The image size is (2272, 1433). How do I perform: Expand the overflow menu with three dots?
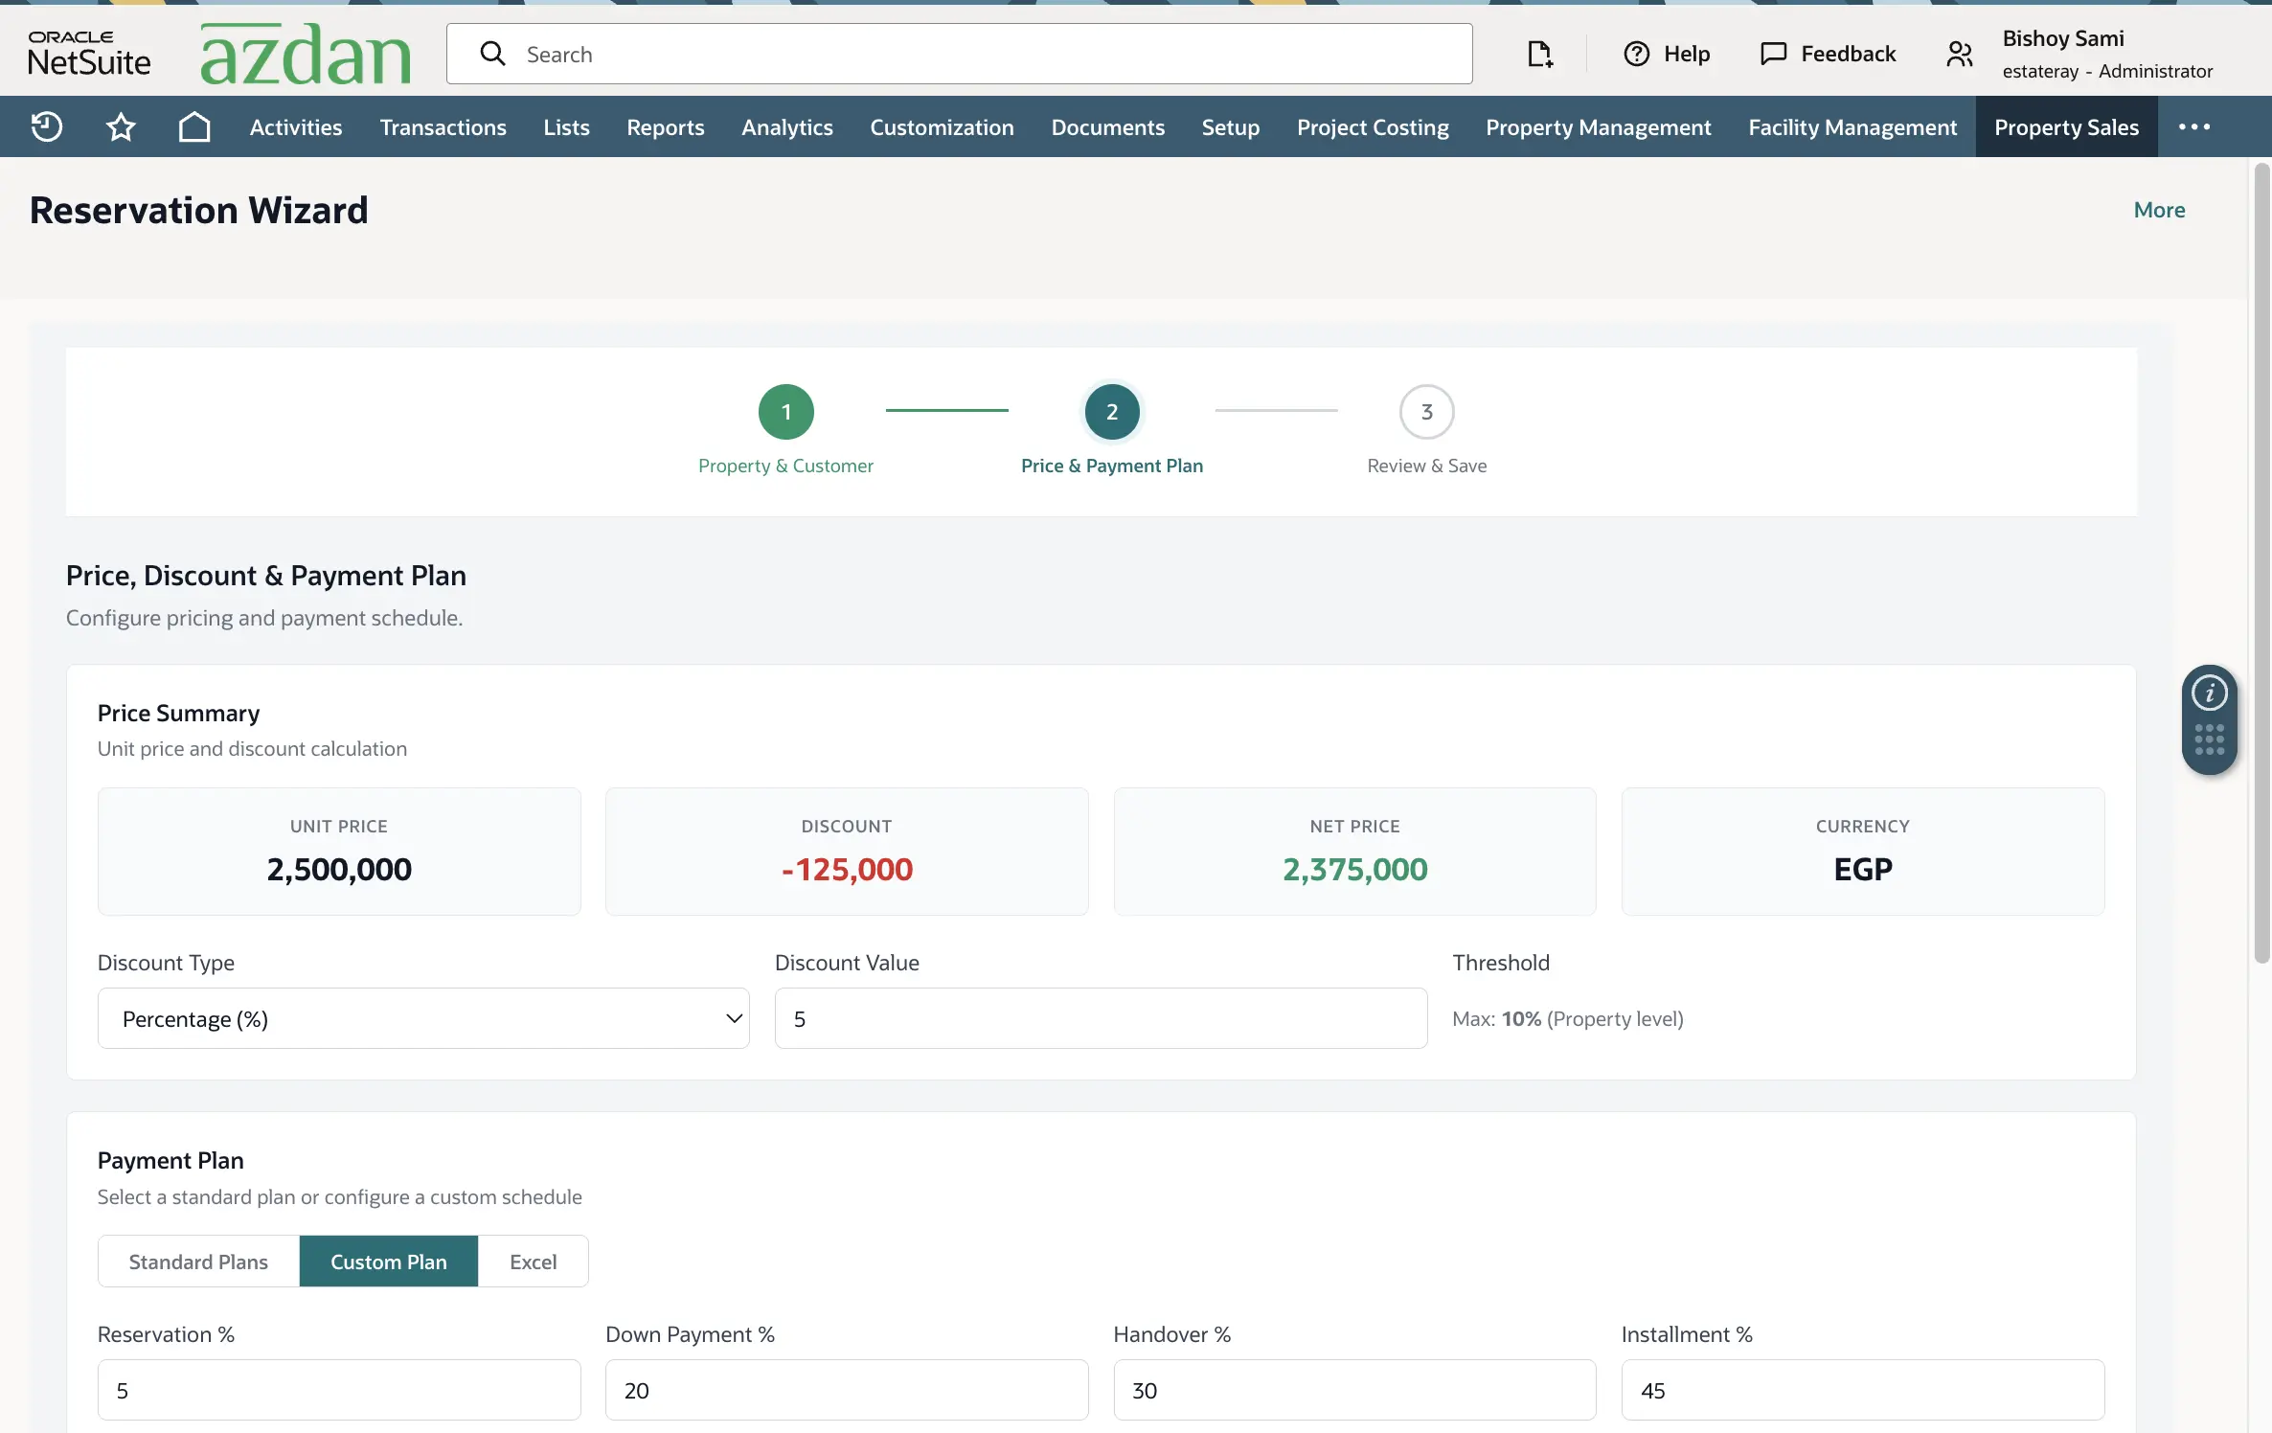pos(2193,126)
